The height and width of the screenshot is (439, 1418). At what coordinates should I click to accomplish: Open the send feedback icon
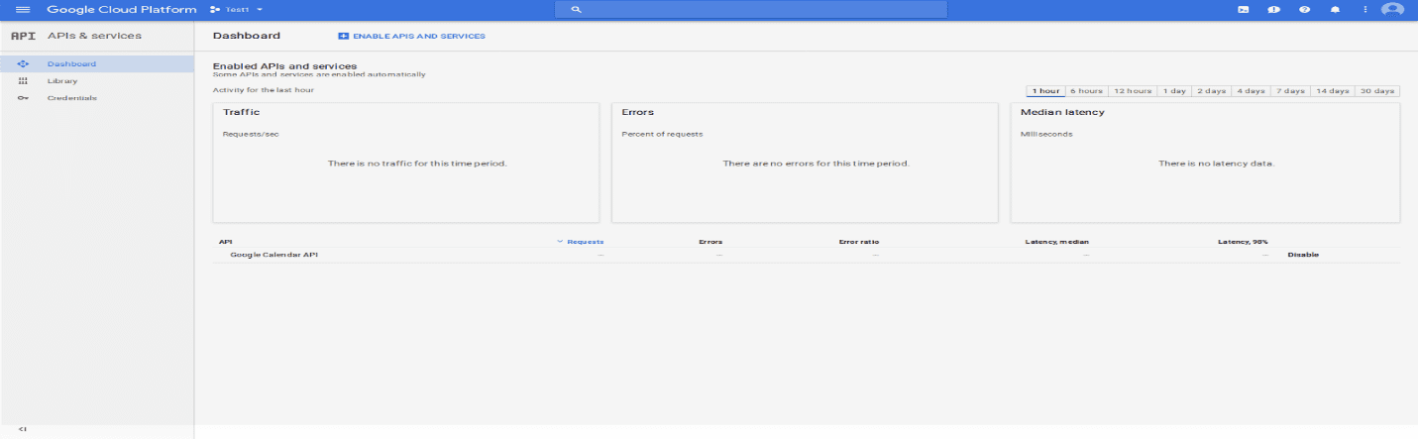pos(1273,9)
